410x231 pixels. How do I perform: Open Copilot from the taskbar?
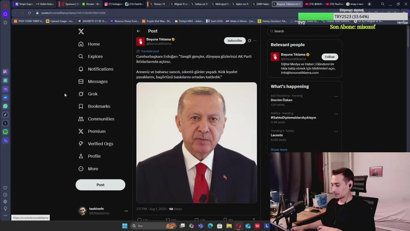pyautogui.click(x=192, y=226)
